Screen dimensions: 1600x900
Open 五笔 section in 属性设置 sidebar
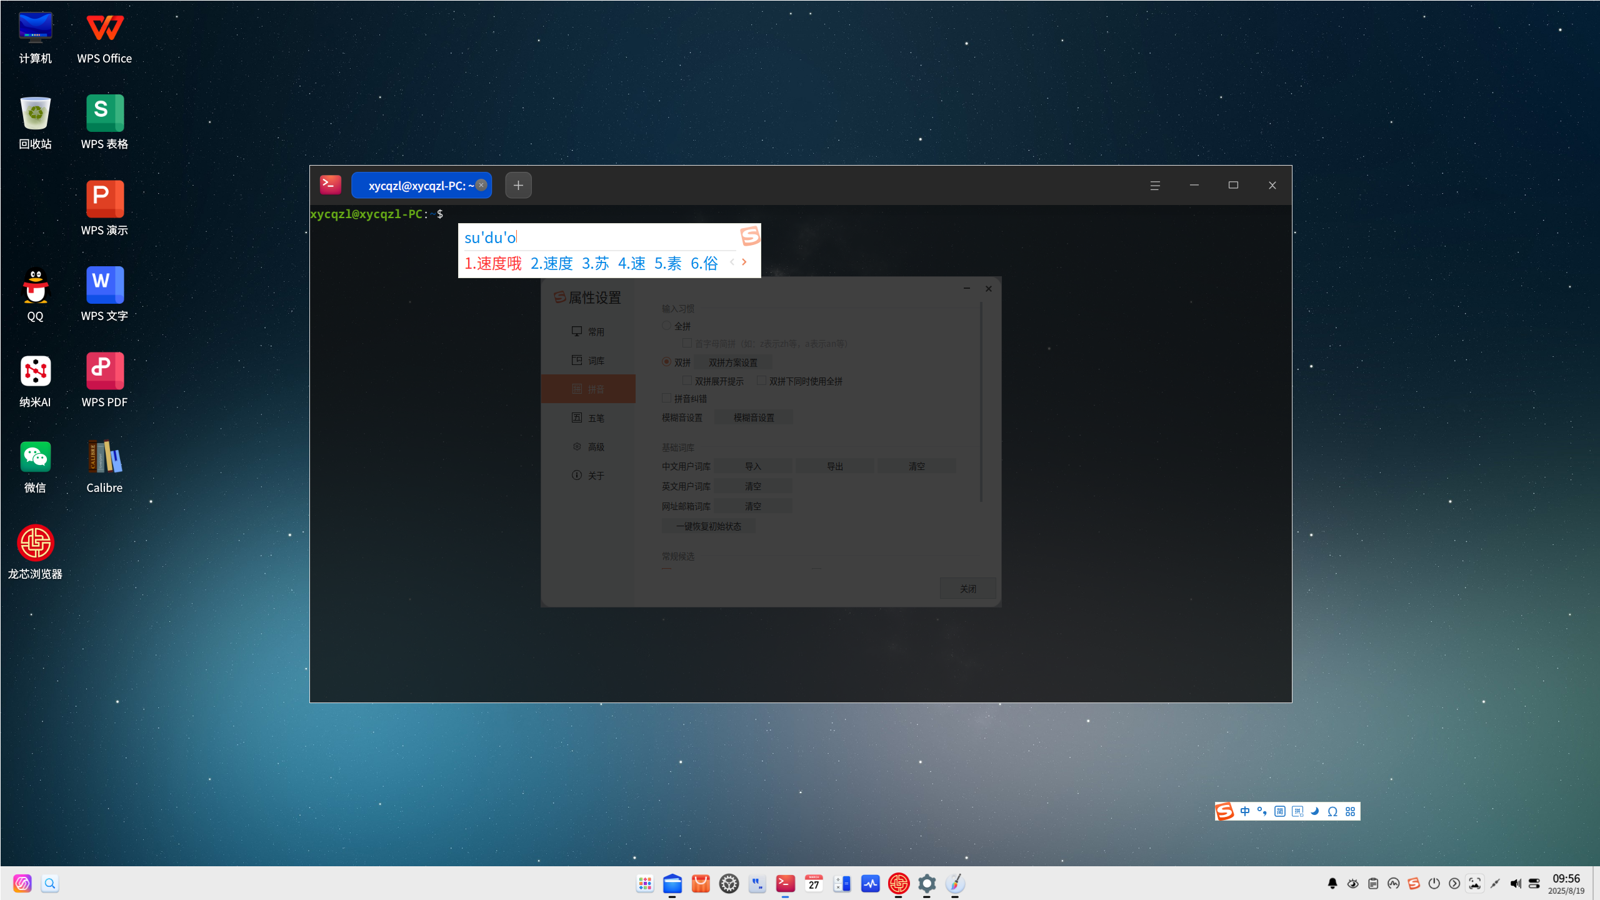tap(588, 418)
